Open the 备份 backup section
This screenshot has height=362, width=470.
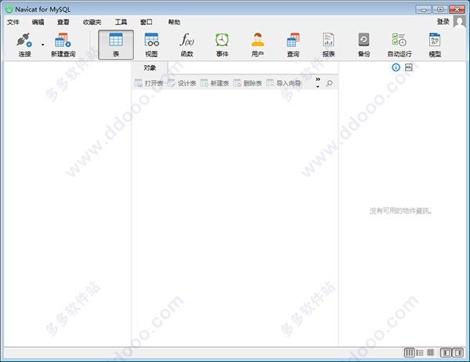(363, 45)
